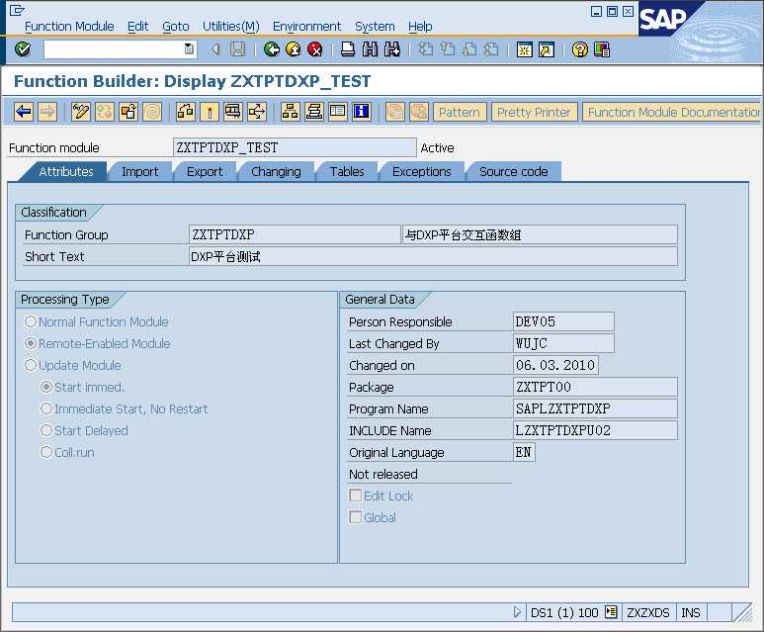Run the syntax Check icon

coord(186,112)
